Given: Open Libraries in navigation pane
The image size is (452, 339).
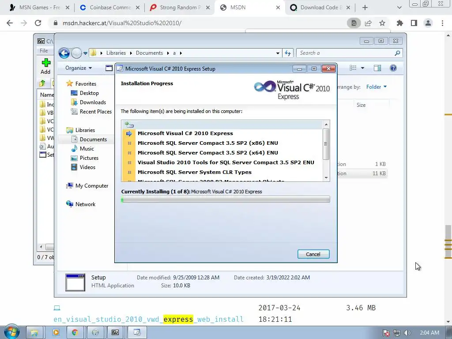Looking at the screenshot, I should pos(85,130).
